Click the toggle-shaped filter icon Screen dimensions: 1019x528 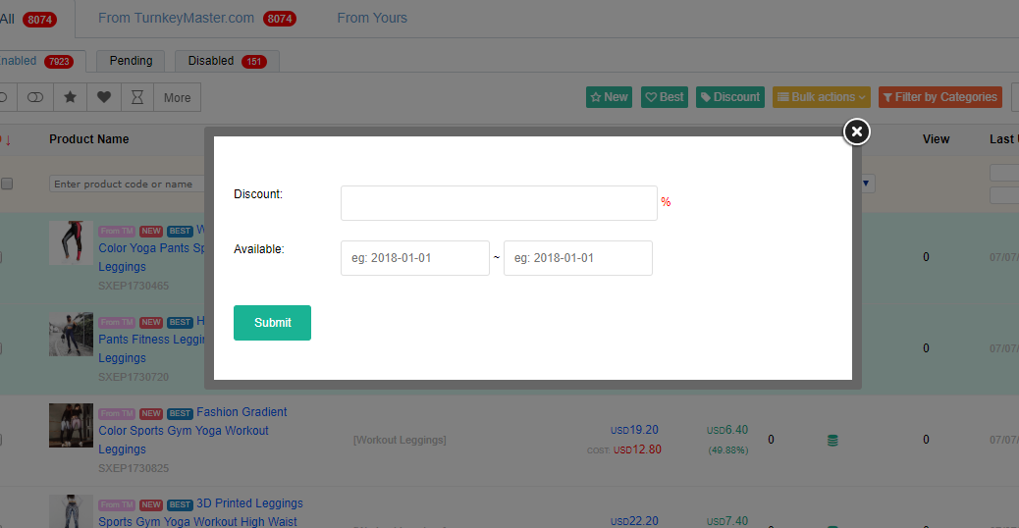pyautogui.click(x=35, y=97)
